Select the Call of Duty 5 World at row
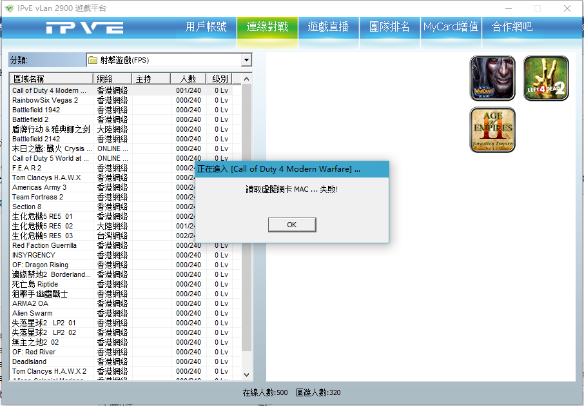The image size is (584, 406). click(x=125, y=158)
